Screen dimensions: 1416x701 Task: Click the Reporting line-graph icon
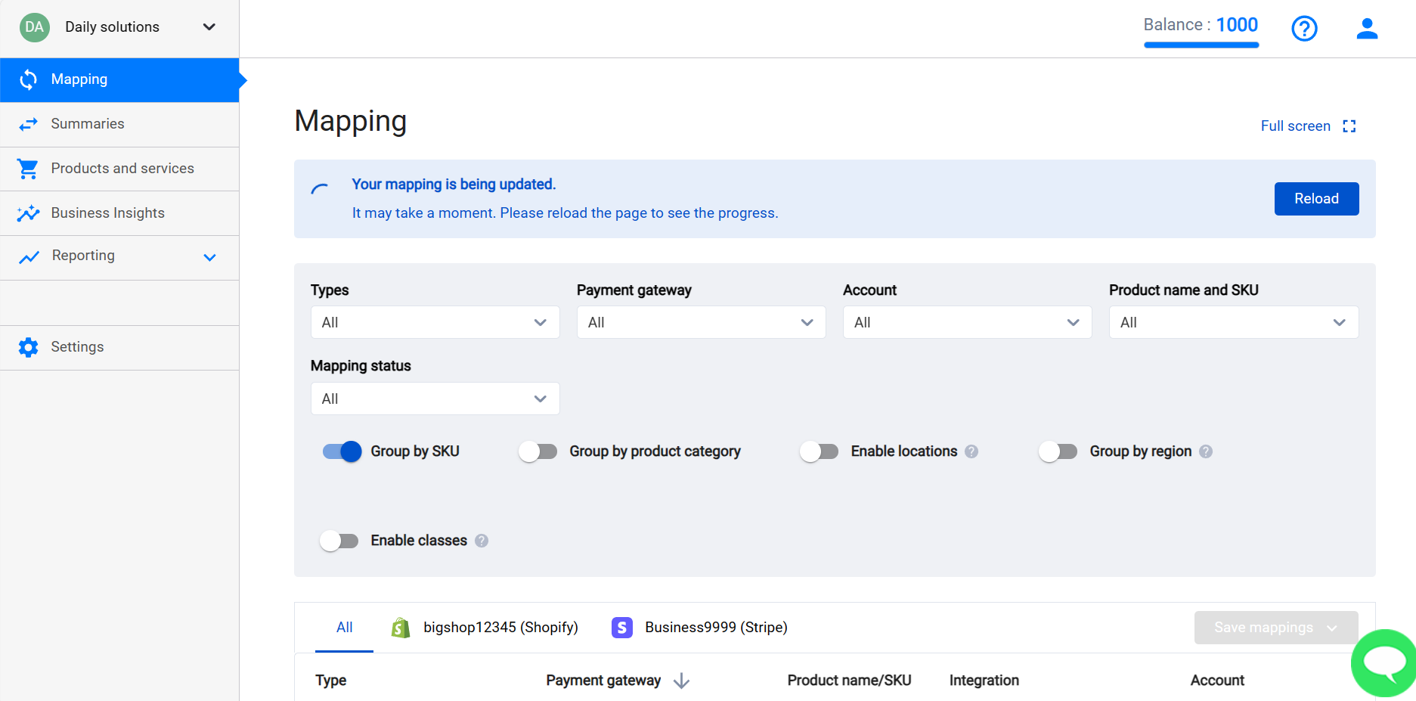click(x=28, y=256)
